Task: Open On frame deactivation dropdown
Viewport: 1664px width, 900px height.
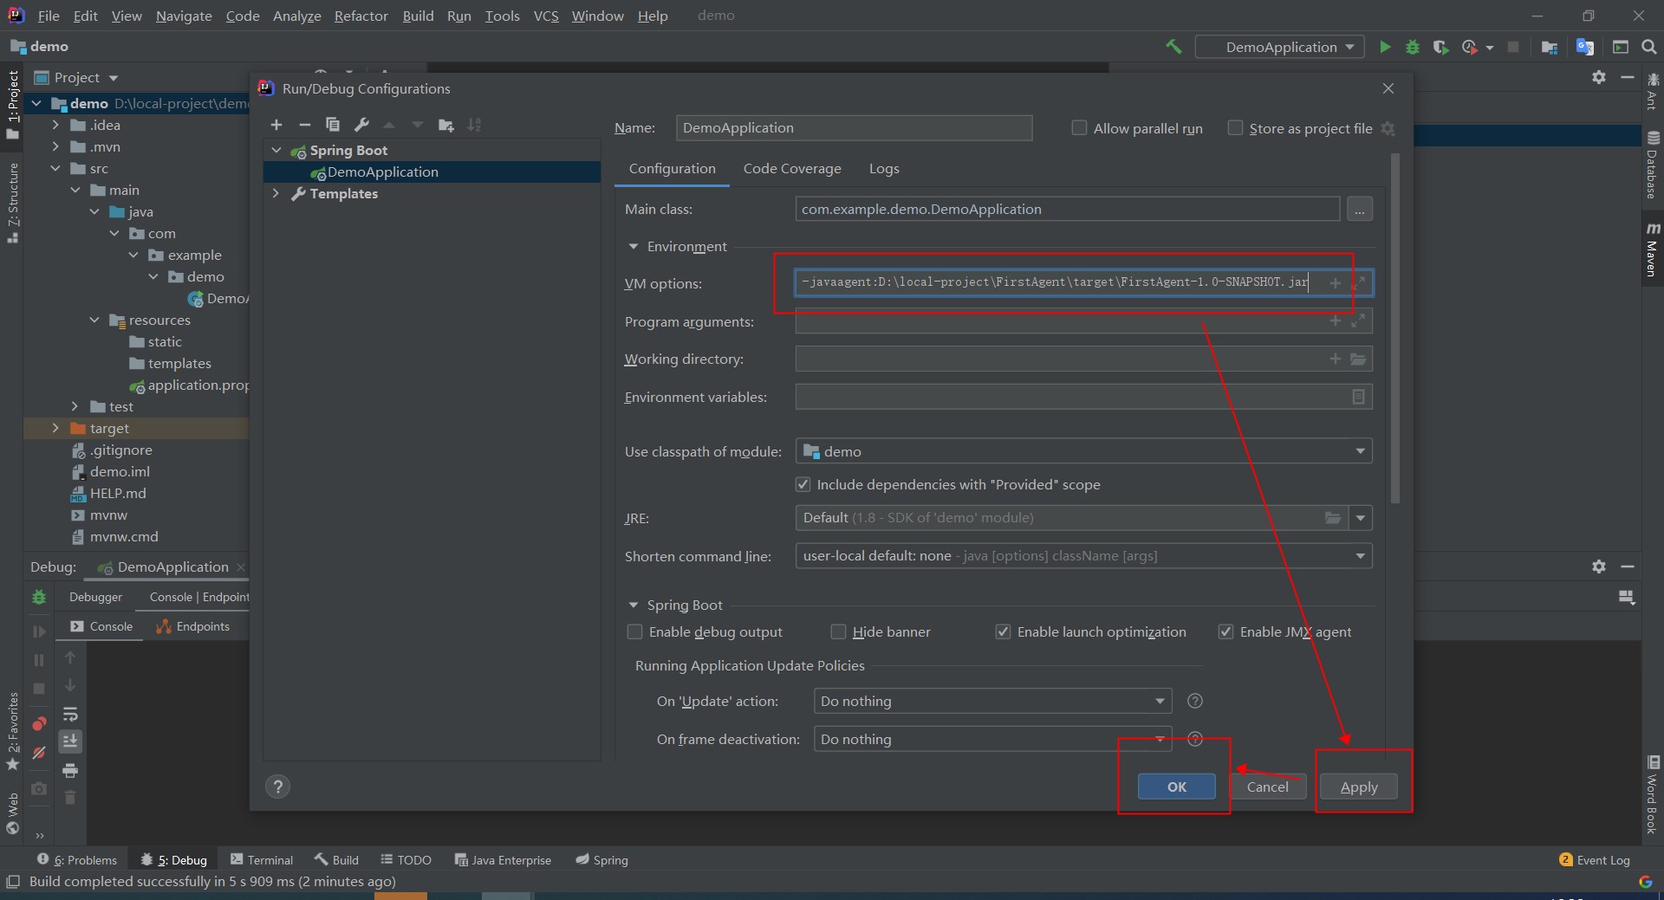Action: pos(992,739)
